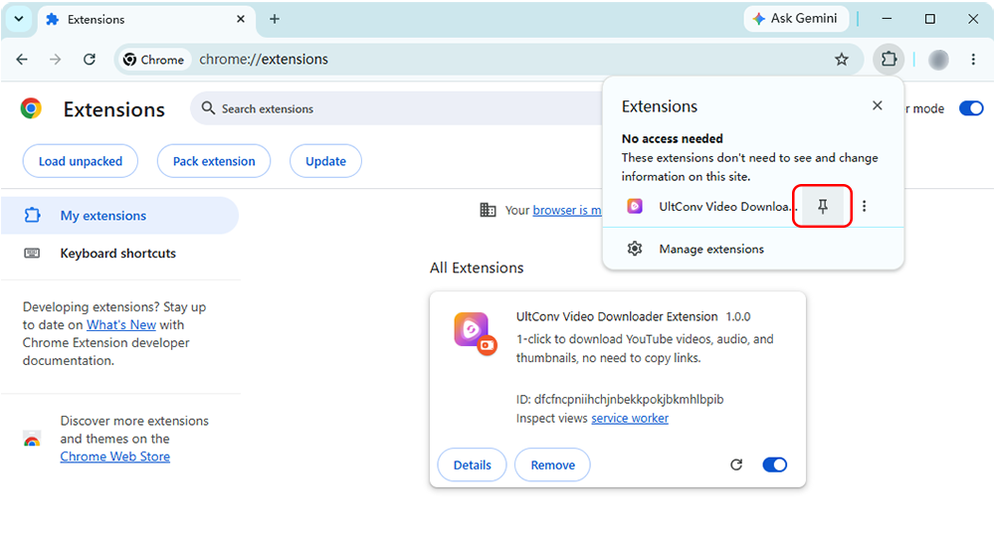Maximize the Chrome window
This screenshot has height=555, width=995.
[x=929, y=19]
